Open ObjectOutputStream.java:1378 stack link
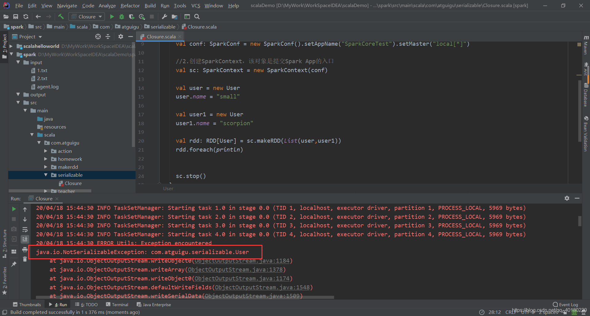 [235, 270]
